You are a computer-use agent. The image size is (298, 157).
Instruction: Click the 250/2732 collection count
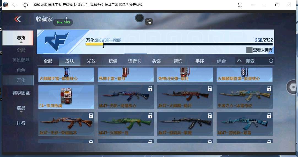(264, 40)
